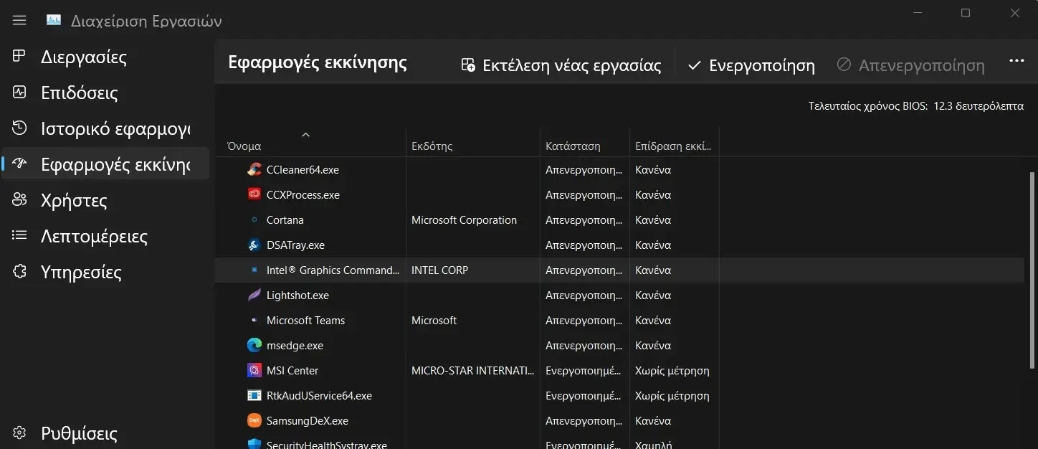Image resolution: width=1038 pixels, height=449 pixels.
Task: Select the Cortana entry name
Action: click(x=285, y=220)
